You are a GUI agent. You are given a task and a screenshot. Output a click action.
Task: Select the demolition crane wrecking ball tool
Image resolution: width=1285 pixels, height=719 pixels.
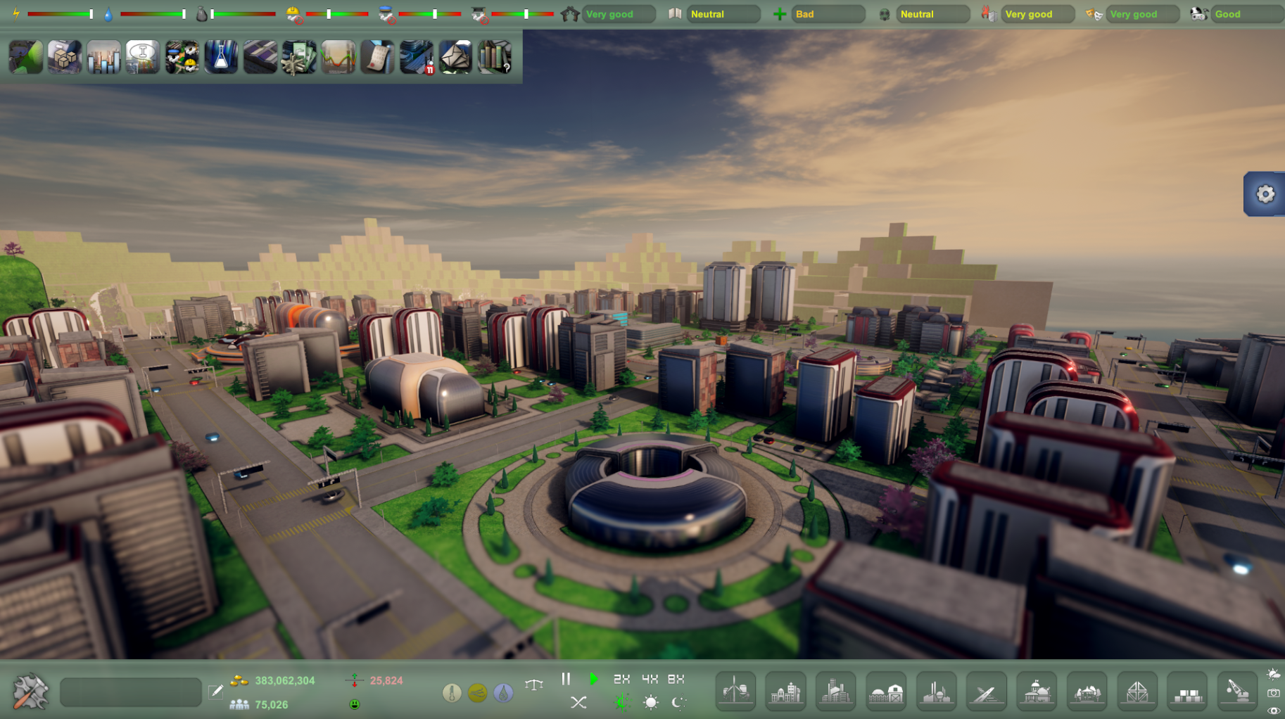(x=1239, y=692)
